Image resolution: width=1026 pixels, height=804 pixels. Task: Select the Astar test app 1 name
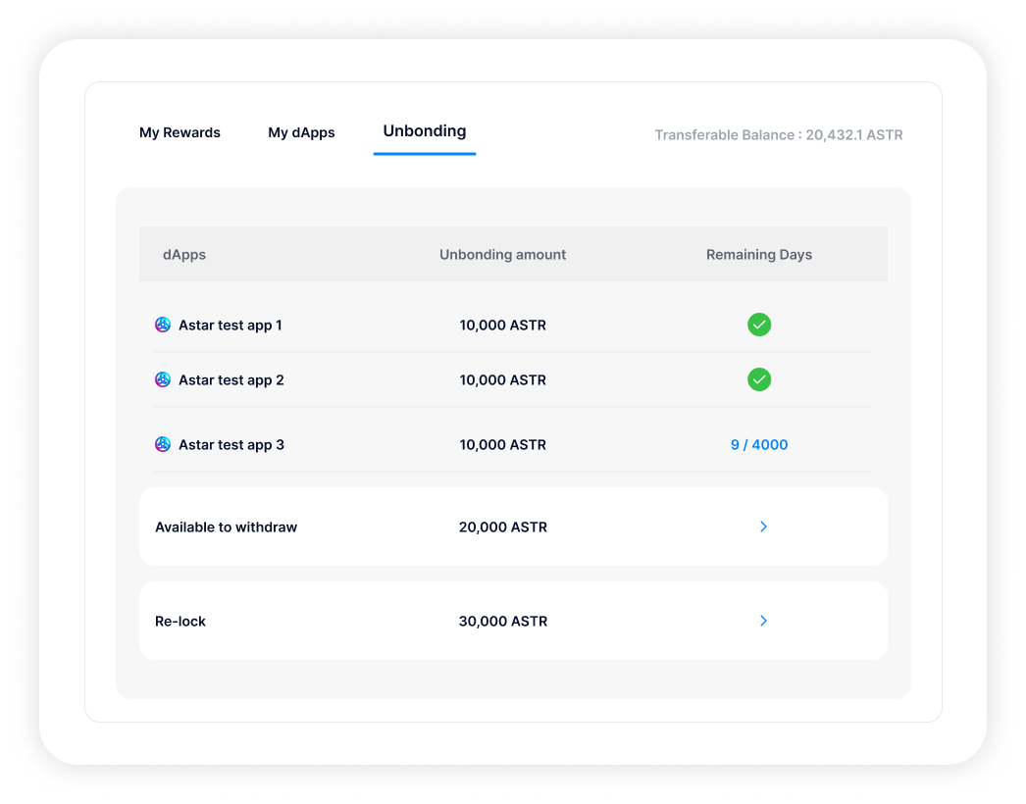click(230, 325)
